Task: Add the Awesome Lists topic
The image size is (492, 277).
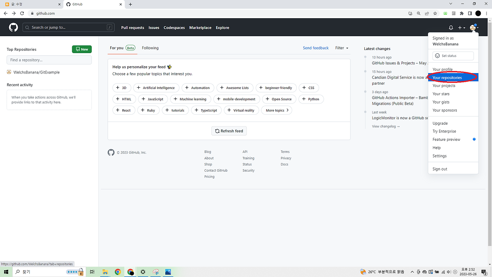Action: pyautogui.click(x=235, y=88)
